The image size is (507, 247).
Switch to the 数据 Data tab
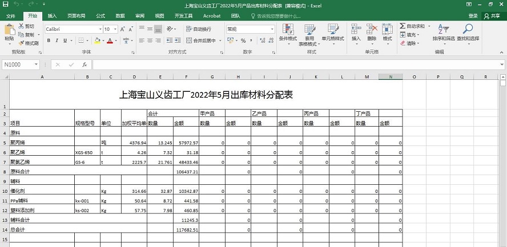[120, 16]
